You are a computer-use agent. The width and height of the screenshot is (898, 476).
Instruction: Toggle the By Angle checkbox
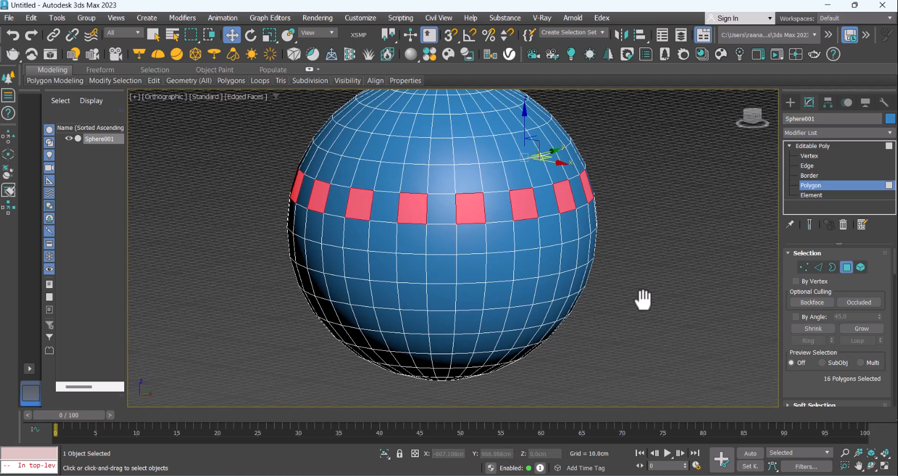[796, 317]
